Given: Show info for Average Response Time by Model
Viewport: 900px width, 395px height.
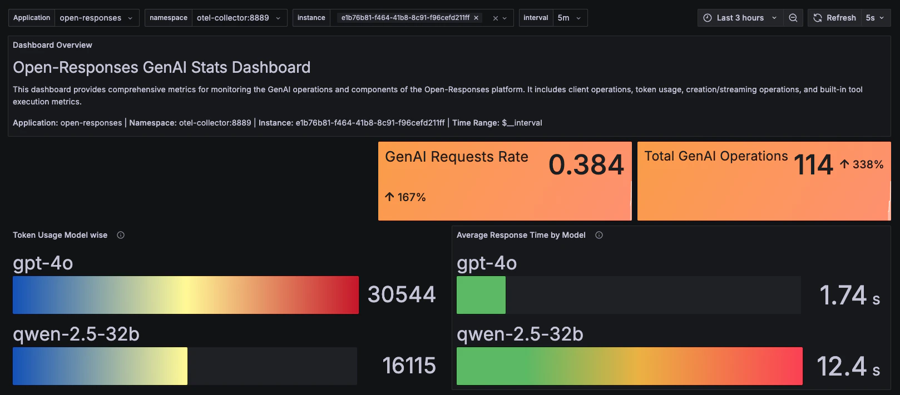Looking at the screenshot, I should [599, 235].
